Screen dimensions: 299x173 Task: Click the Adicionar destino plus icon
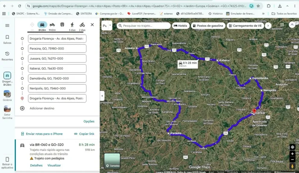[x=22, y=108]
